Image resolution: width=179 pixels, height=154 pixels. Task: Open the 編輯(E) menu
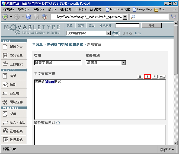[23, 9]
